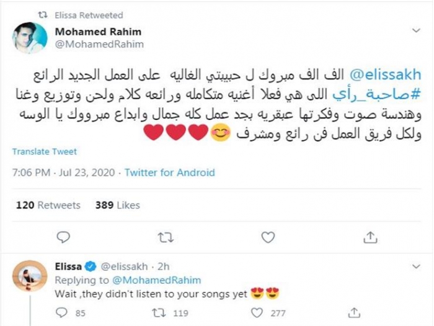The width and height of the screenshot is (434, 326).
Task: Open Mohamed Rahim's profile picture
Action: (x=30, y=38)
